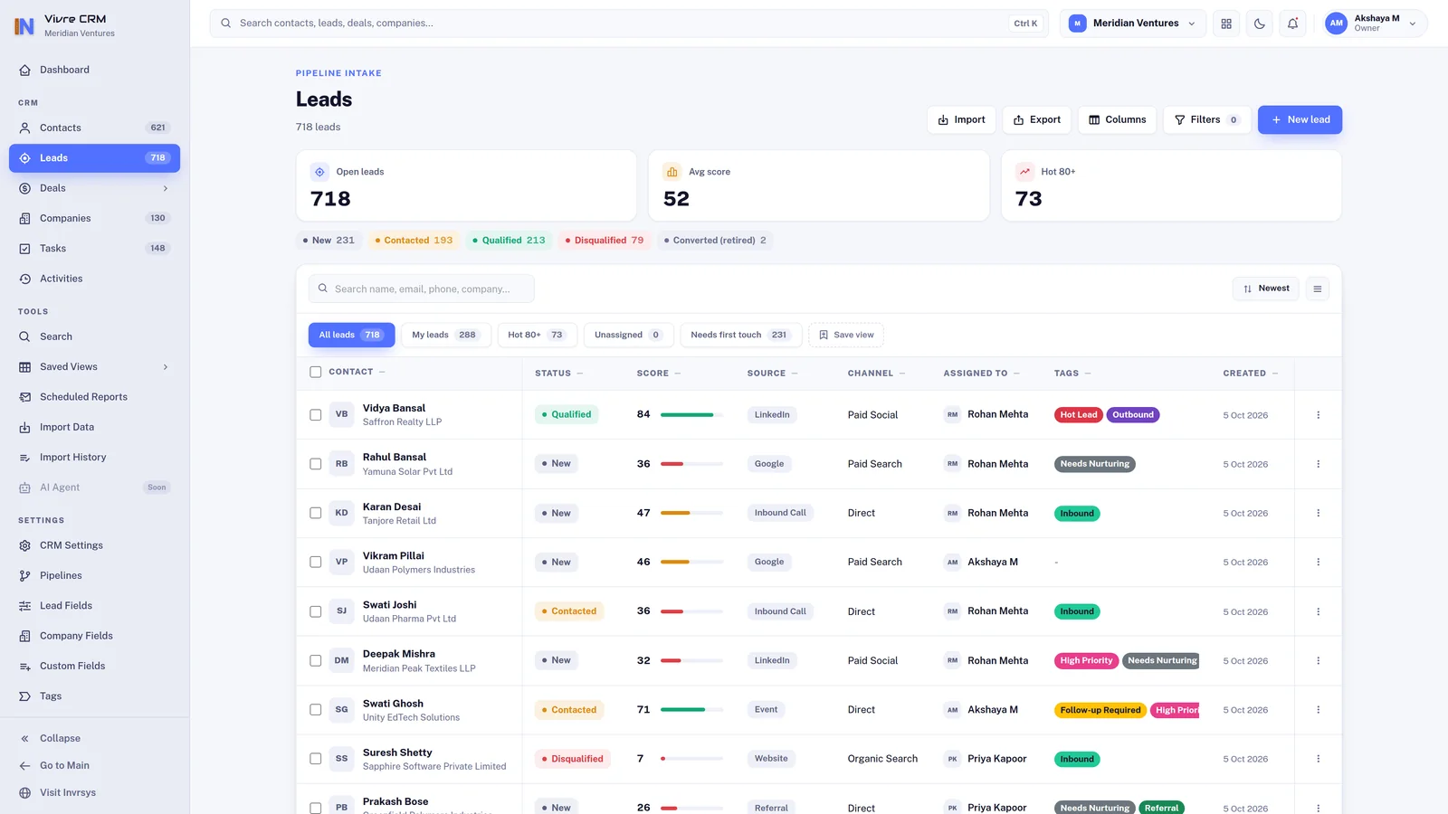
Task: Click New lead button
Action: (1300, 119)
